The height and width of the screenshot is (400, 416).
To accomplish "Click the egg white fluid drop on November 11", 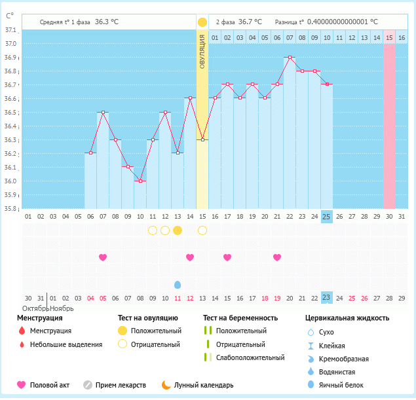I will pos(178,285).
